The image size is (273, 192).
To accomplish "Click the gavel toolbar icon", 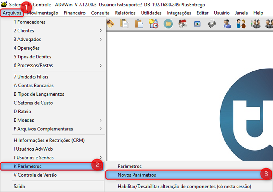I will tap(110, 23).
